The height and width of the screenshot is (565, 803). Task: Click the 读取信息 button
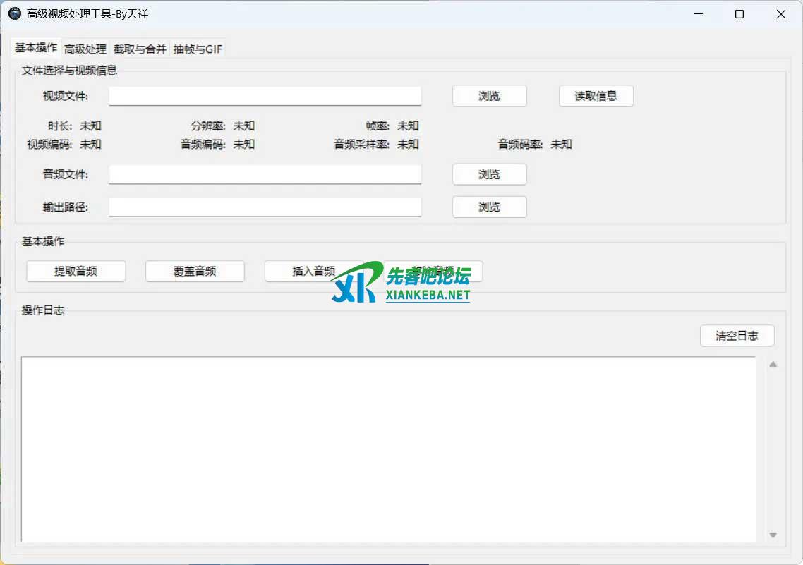pos(596,96)
